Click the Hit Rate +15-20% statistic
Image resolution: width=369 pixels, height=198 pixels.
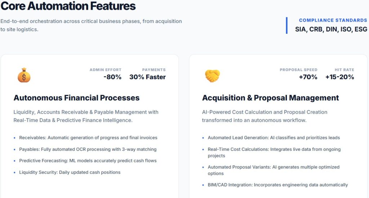pos(339,74)
